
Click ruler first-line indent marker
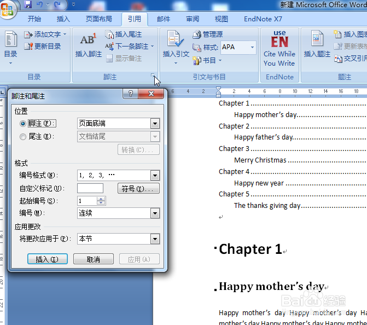218,89
